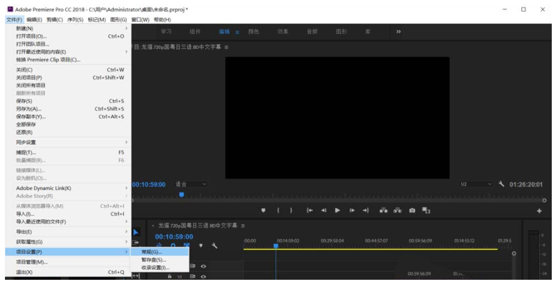Image resolution: width=553 pixels, height=281 pixels.
Task: Open the zoom level dropdown showing 适合
Action: [191, 184]
